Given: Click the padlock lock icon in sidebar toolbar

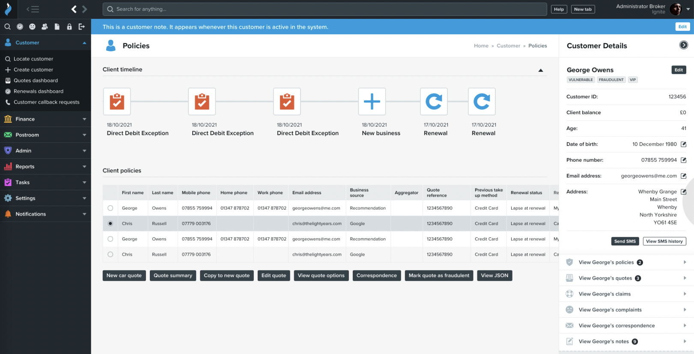Looking at the screenshot, I should [x=69, y=27].
